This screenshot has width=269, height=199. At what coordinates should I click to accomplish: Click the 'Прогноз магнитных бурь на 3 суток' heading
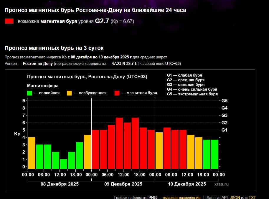pyautogui.click(x=54, y=48)
